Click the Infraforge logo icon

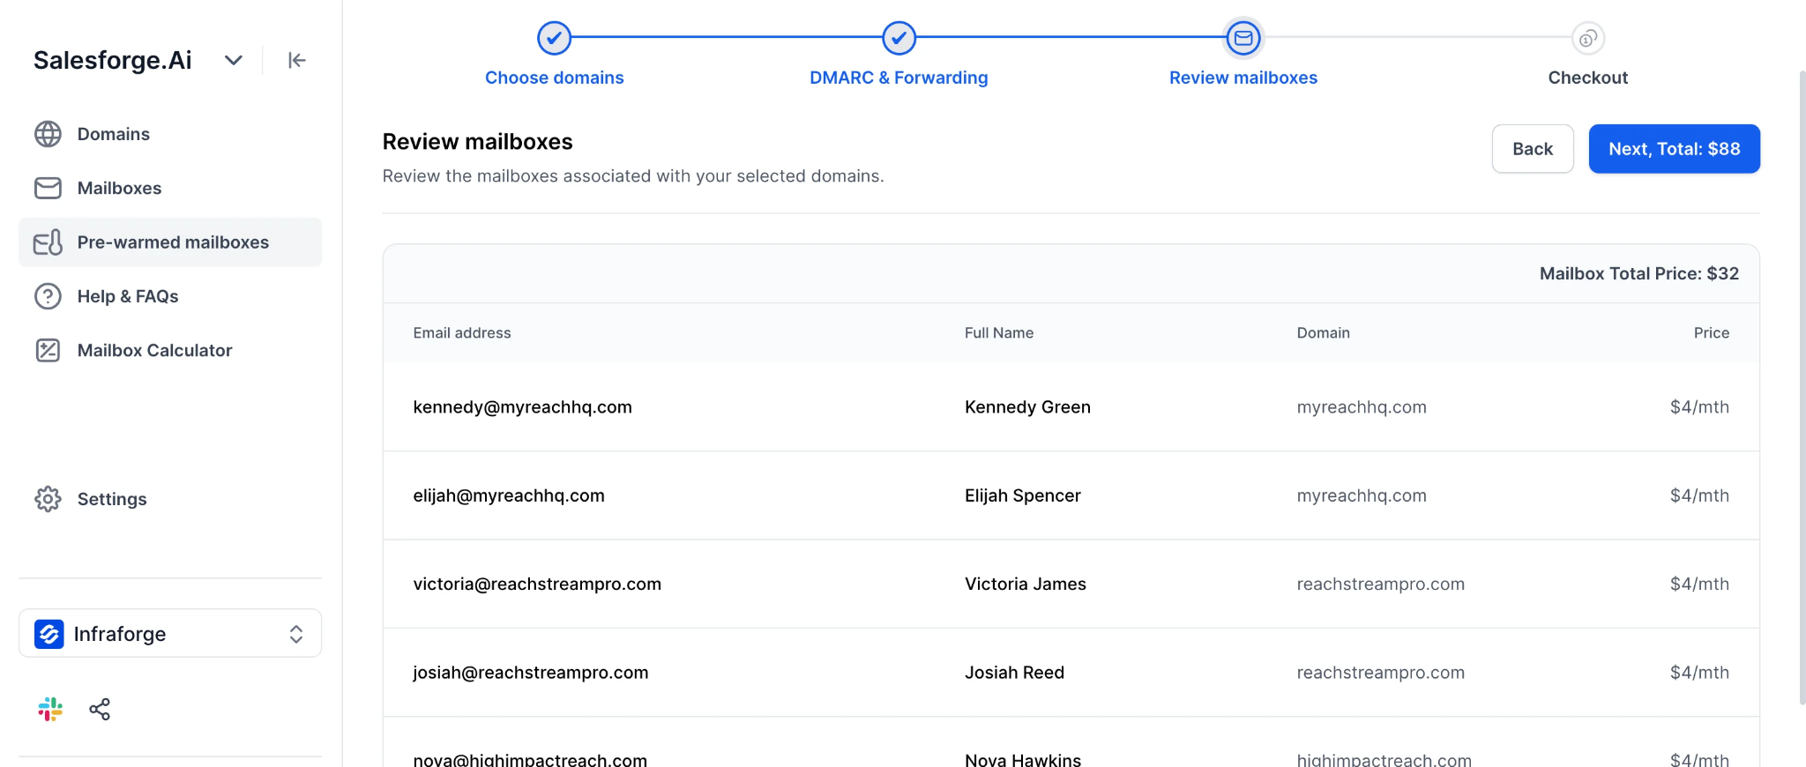(49, 634)
